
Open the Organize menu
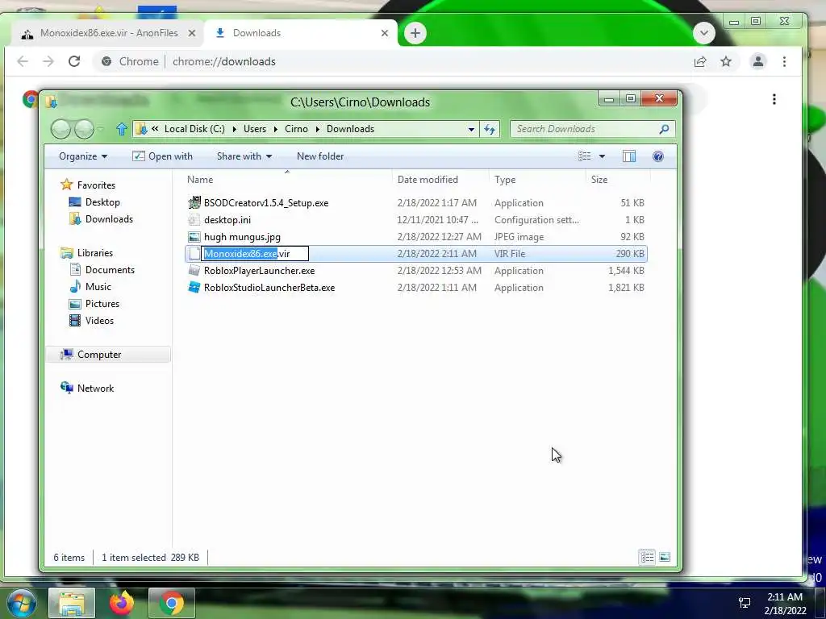tap(83, 156)
